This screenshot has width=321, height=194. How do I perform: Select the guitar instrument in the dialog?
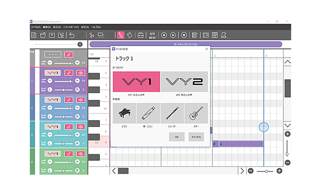pyautogui.click(x=196, y=113)
